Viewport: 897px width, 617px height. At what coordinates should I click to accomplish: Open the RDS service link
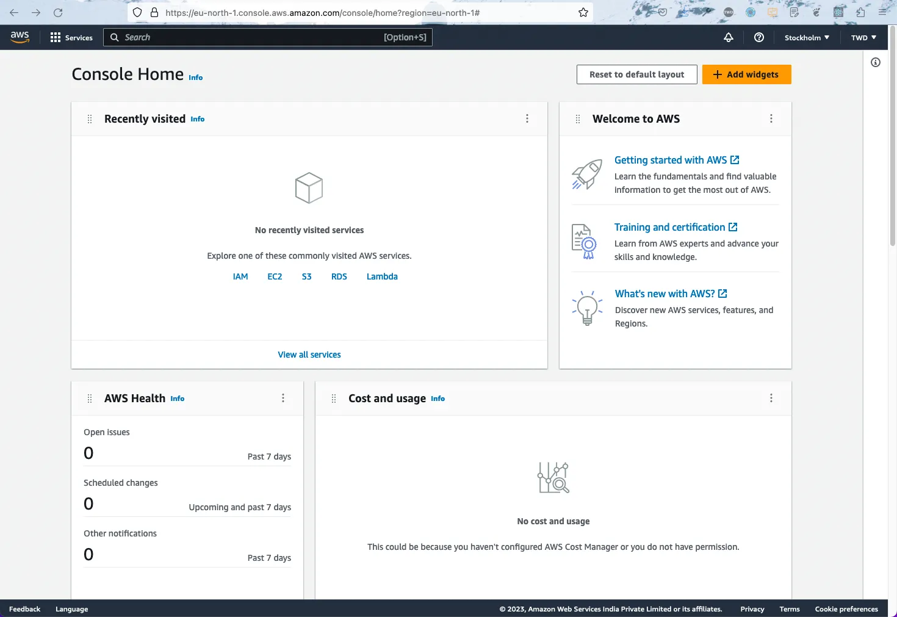coord(339,276)
